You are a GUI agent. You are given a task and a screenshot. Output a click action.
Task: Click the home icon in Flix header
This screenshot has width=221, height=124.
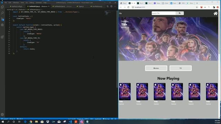point(215,13)
